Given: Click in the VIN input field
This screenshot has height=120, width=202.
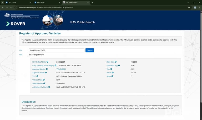Looking at the screenshot, I should (57, 50).
